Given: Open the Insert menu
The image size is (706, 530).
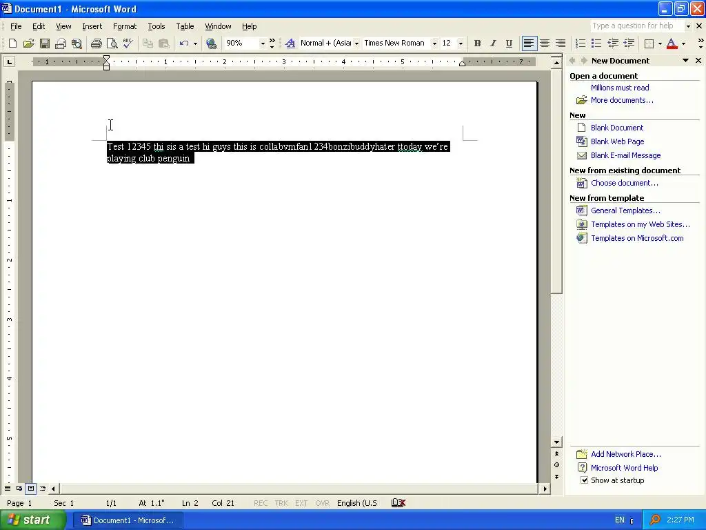Looking at the screenshot, I should [92, 26].
